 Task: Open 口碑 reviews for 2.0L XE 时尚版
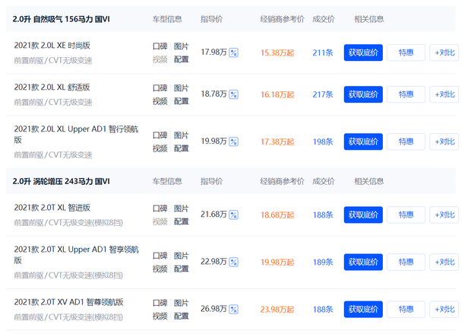(x=160, y=46)
